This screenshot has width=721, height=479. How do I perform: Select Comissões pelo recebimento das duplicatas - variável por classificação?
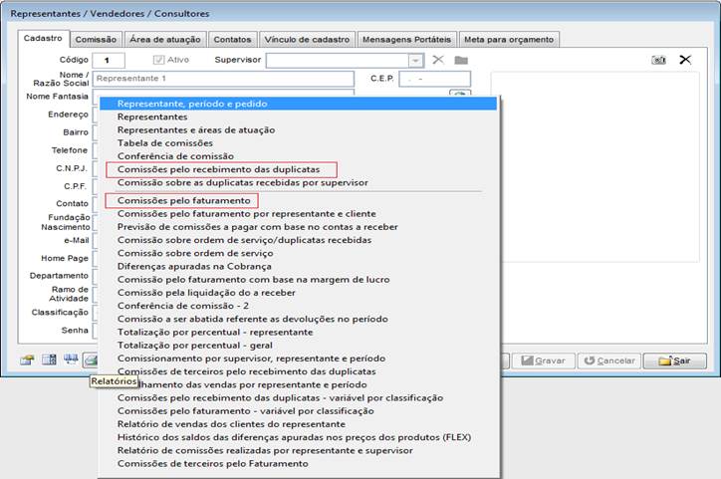299,397
